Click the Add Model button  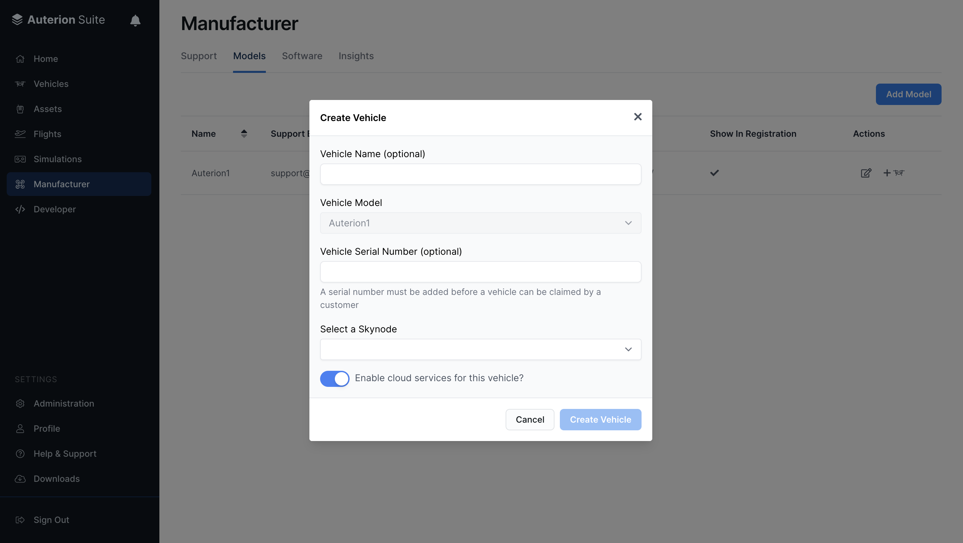(908, 94)
